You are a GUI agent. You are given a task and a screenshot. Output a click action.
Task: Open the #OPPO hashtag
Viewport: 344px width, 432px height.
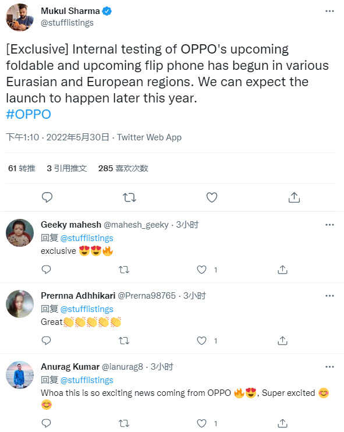[x=29, y=114]
